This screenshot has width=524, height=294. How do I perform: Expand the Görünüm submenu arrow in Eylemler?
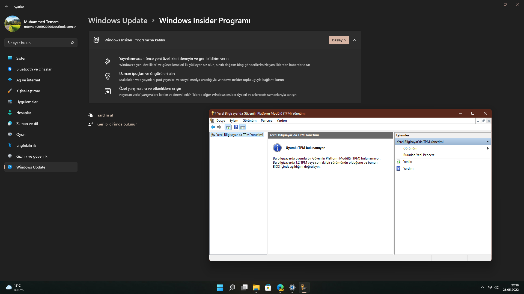pos(488,148)
